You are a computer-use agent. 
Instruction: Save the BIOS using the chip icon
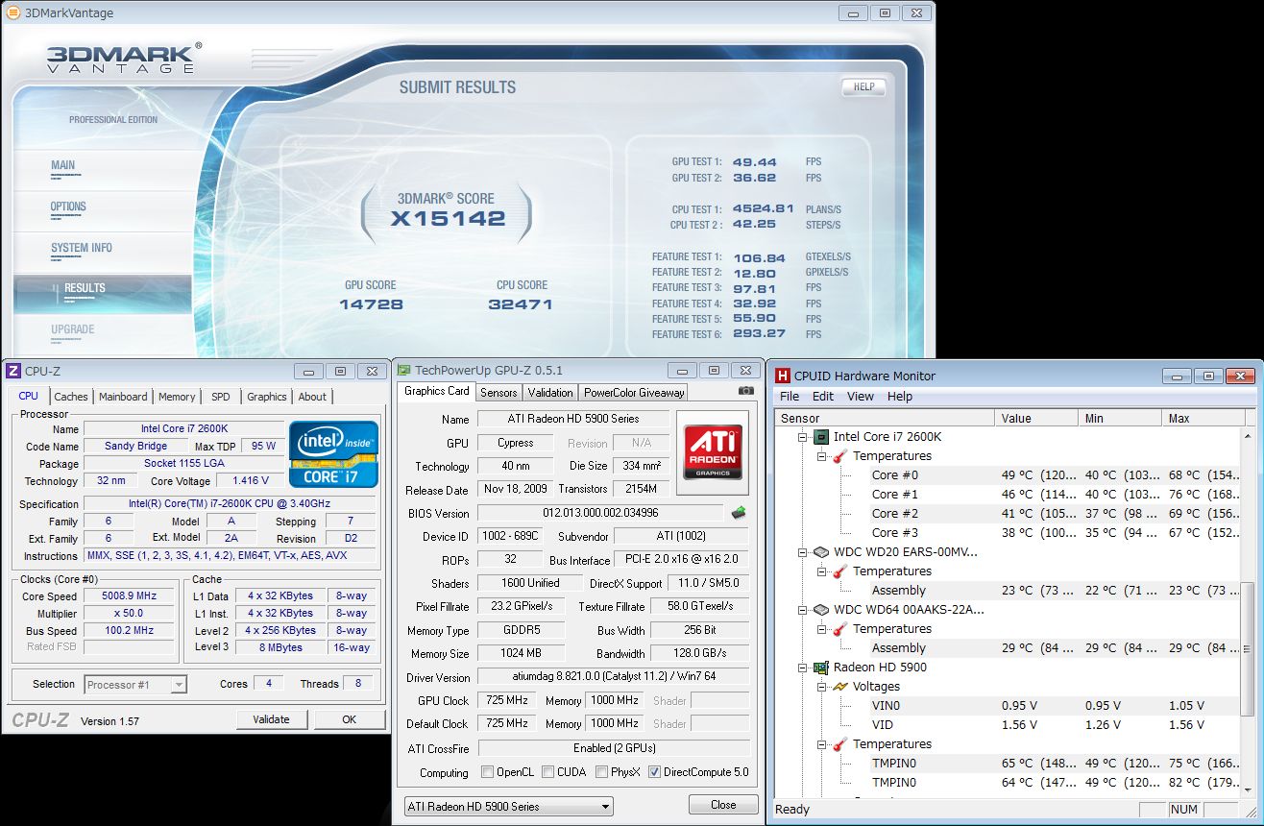click(x=739, y=513)
